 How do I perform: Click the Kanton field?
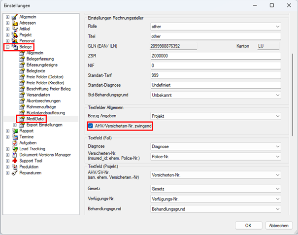point(268,46)
